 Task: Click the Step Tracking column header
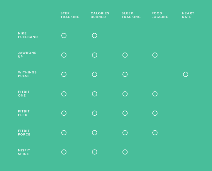pyautogui.click(x=70, y=15)
